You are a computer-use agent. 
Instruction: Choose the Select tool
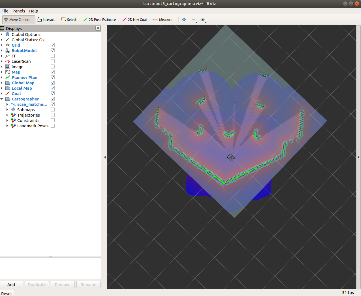point(69,20)
